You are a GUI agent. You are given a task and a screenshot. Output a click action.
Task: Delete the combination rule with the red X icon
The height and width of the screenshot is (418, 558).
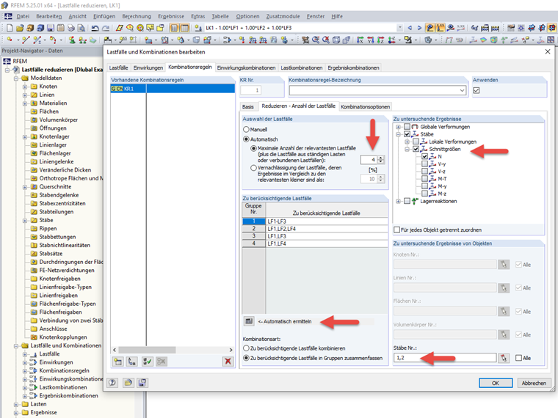click(x=228, y=362)
